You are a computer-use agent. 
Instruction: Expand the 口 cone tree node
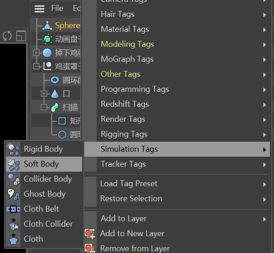(x=44, y=94)
